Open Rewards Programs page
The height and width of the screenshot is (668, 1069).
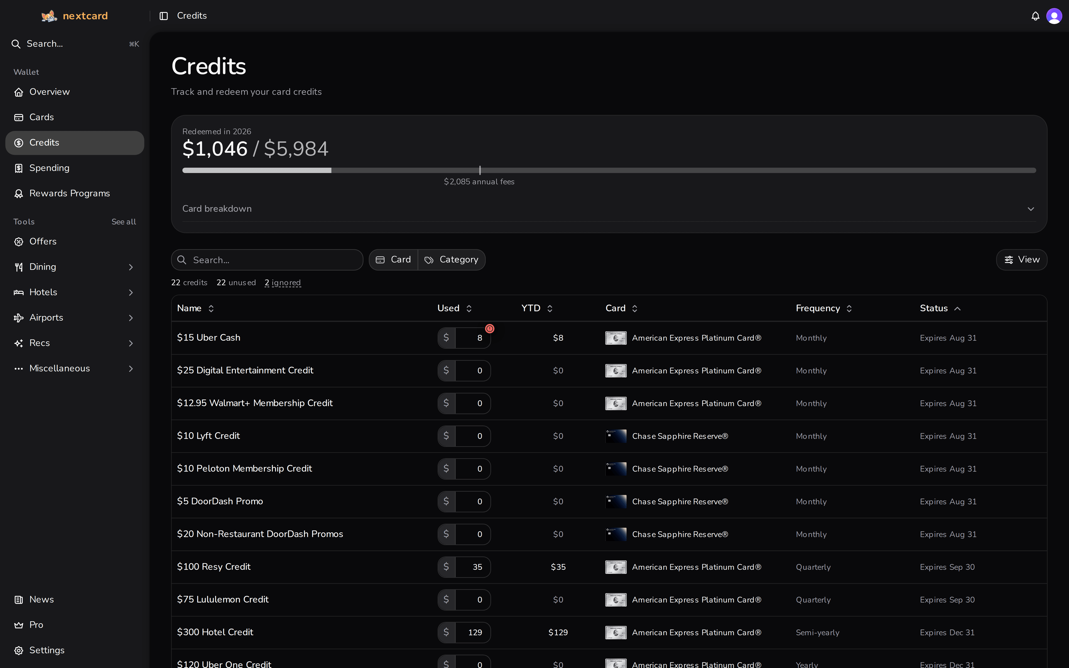[75, 193]
